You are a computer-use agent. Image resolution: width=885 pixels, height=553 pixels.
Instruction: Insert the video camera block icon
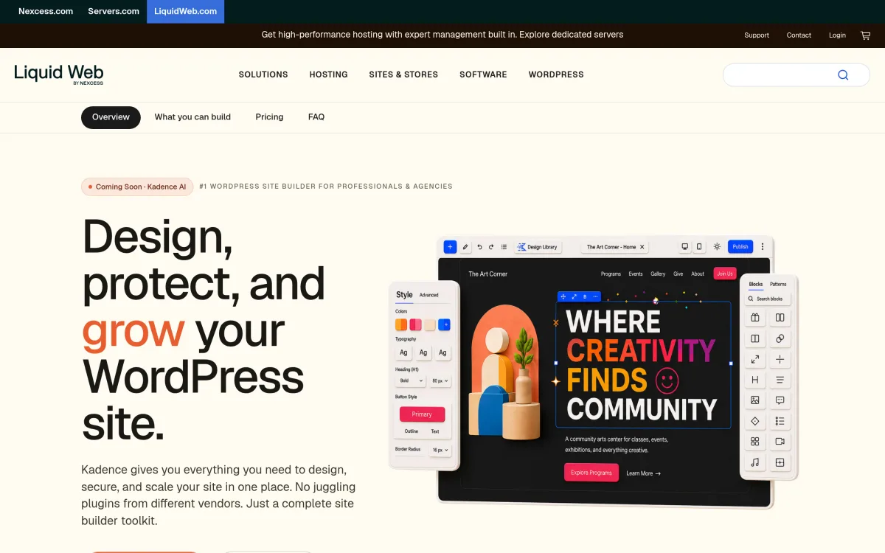coord(780,442)
